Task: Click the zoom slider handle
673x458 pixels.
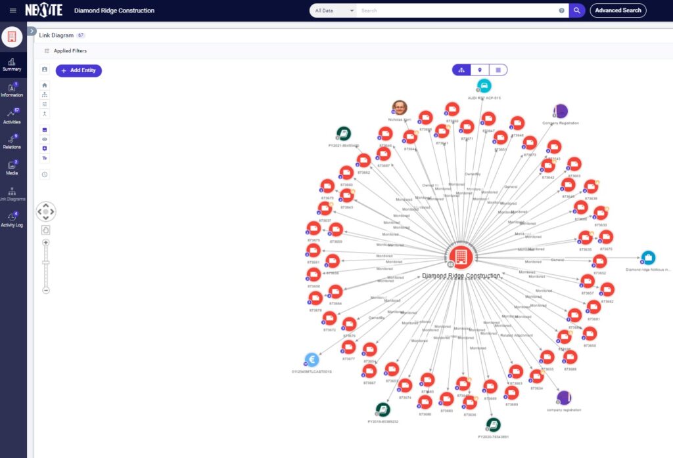Action: (46, 262)
